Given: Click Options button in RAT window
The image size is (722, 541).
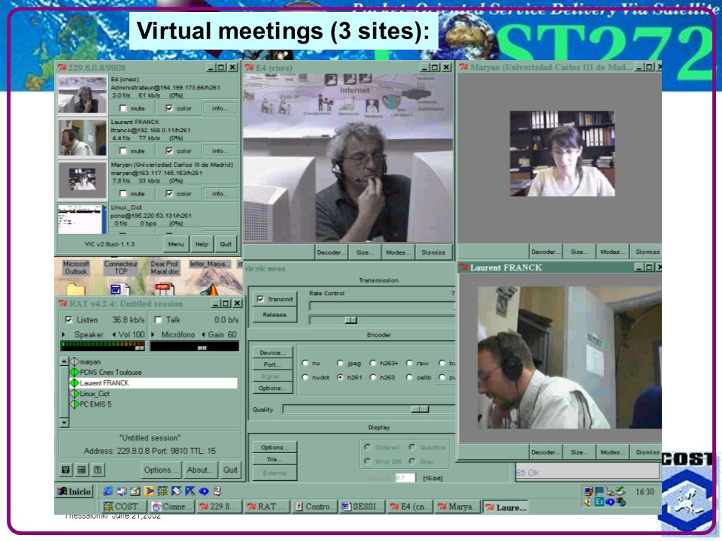Looking at the screenshot, I should click(160, 470).
